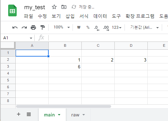The width and height of the screenshot is (168, 121).
Task: Click the 저장 중... status text
Action: pyautogui.click(x=87, y=7)
